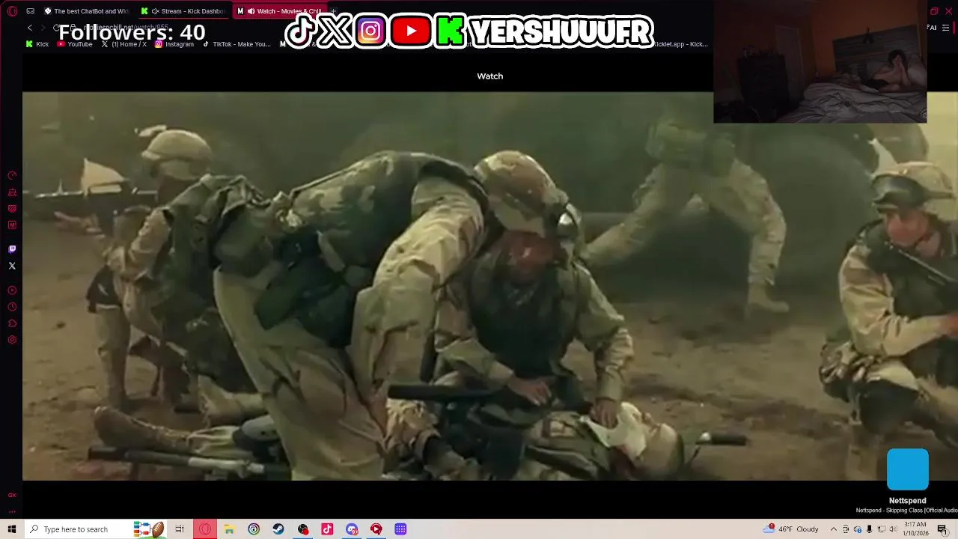Open X icon in Opera sidebar

pyautogui.click(x=12, y=266)
